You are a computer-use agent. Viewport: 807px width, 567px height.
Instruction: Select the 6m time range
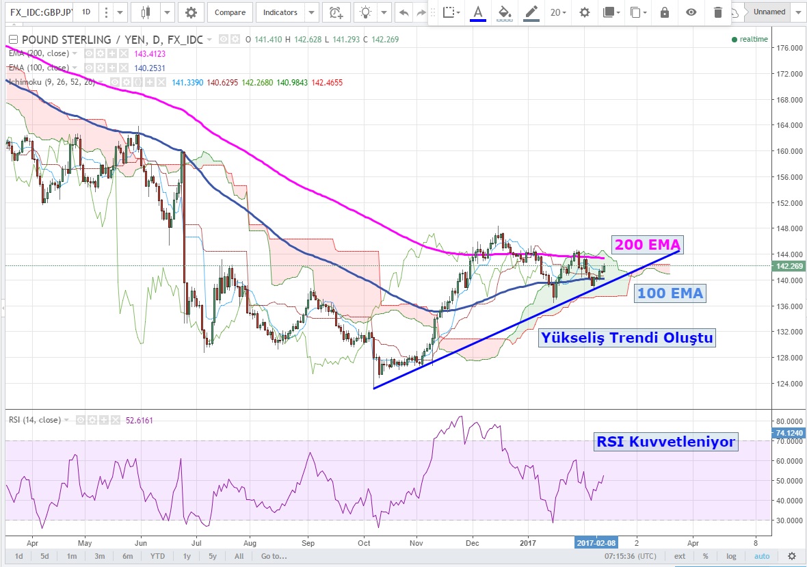point(127,556)
